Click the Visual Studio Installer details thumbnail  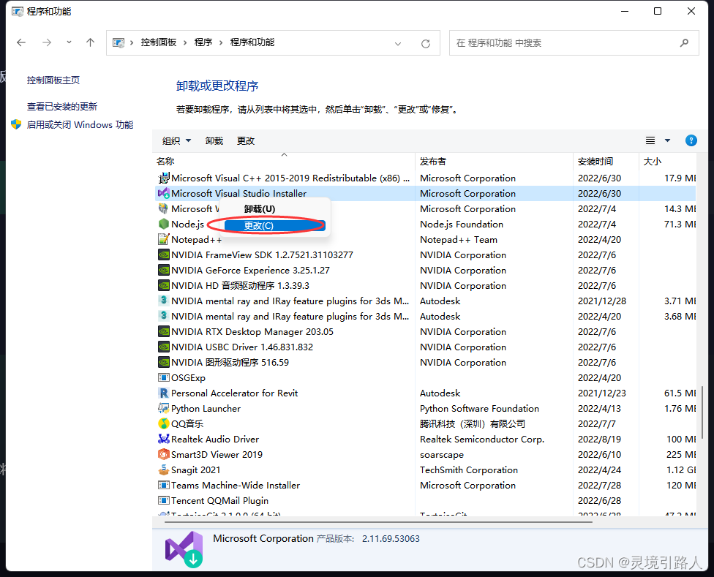click(184, 549)
